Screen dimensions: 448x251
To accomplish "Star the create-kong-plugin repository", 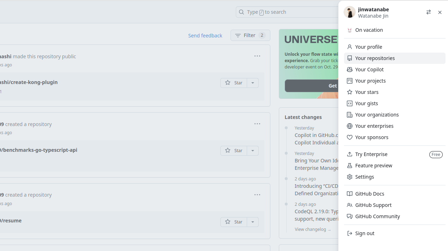I will click(234, 83).
